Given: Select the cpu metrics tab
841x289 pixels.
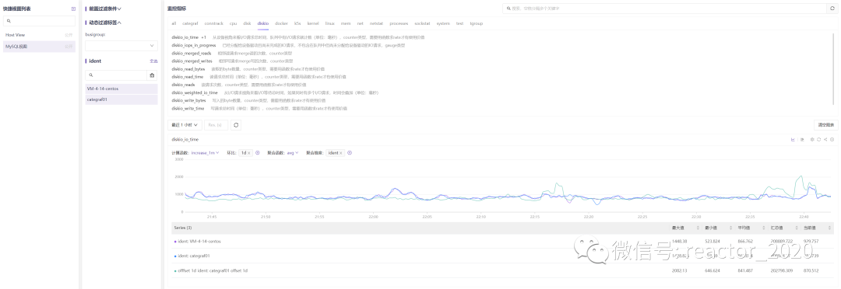Looking at the screenshot, I should click(x=234, y=23).
